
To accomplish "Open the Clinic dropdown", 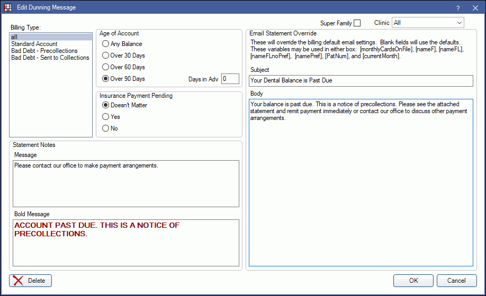I will click(x=428, y=23).
